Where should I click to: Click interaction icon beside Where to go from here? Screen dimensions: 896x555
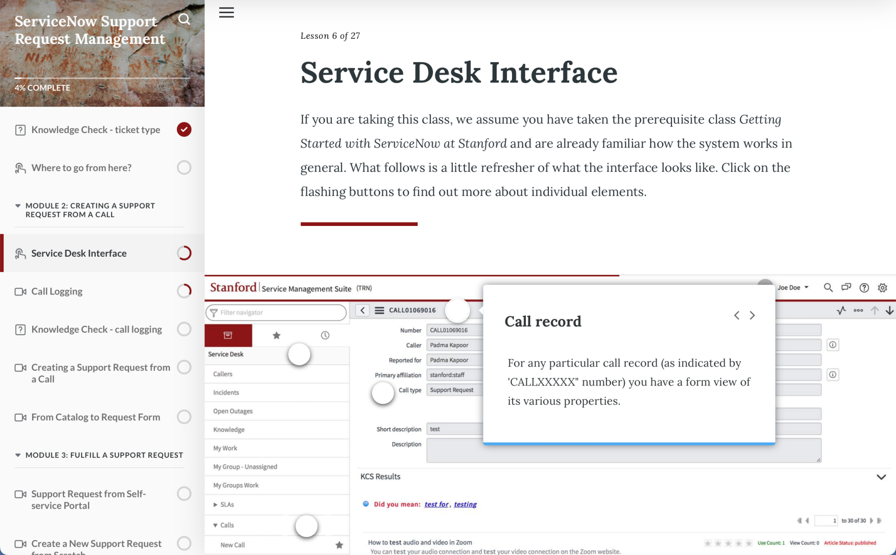point(20,168)
